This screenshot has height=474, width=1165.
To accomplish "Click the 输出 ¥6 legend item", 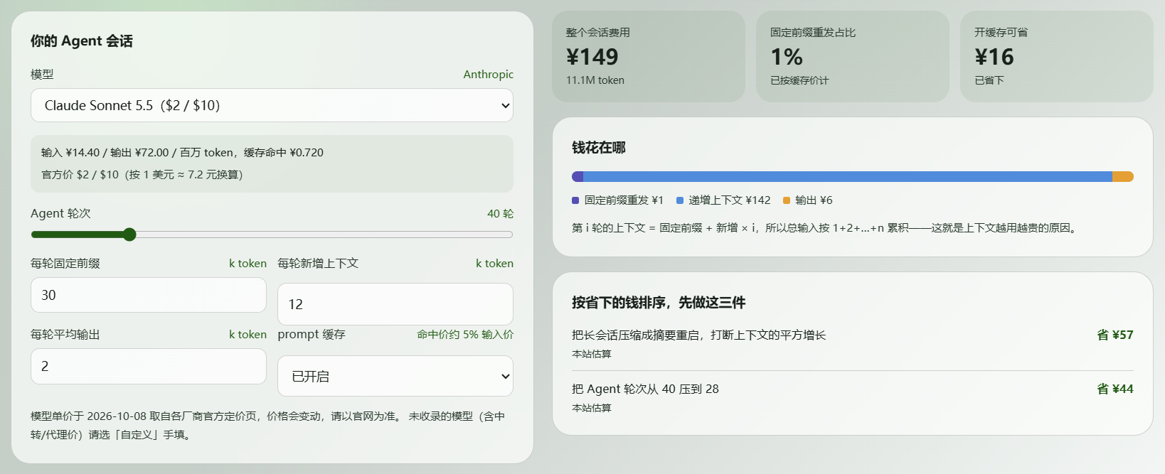I will click(x=808, y=200).
